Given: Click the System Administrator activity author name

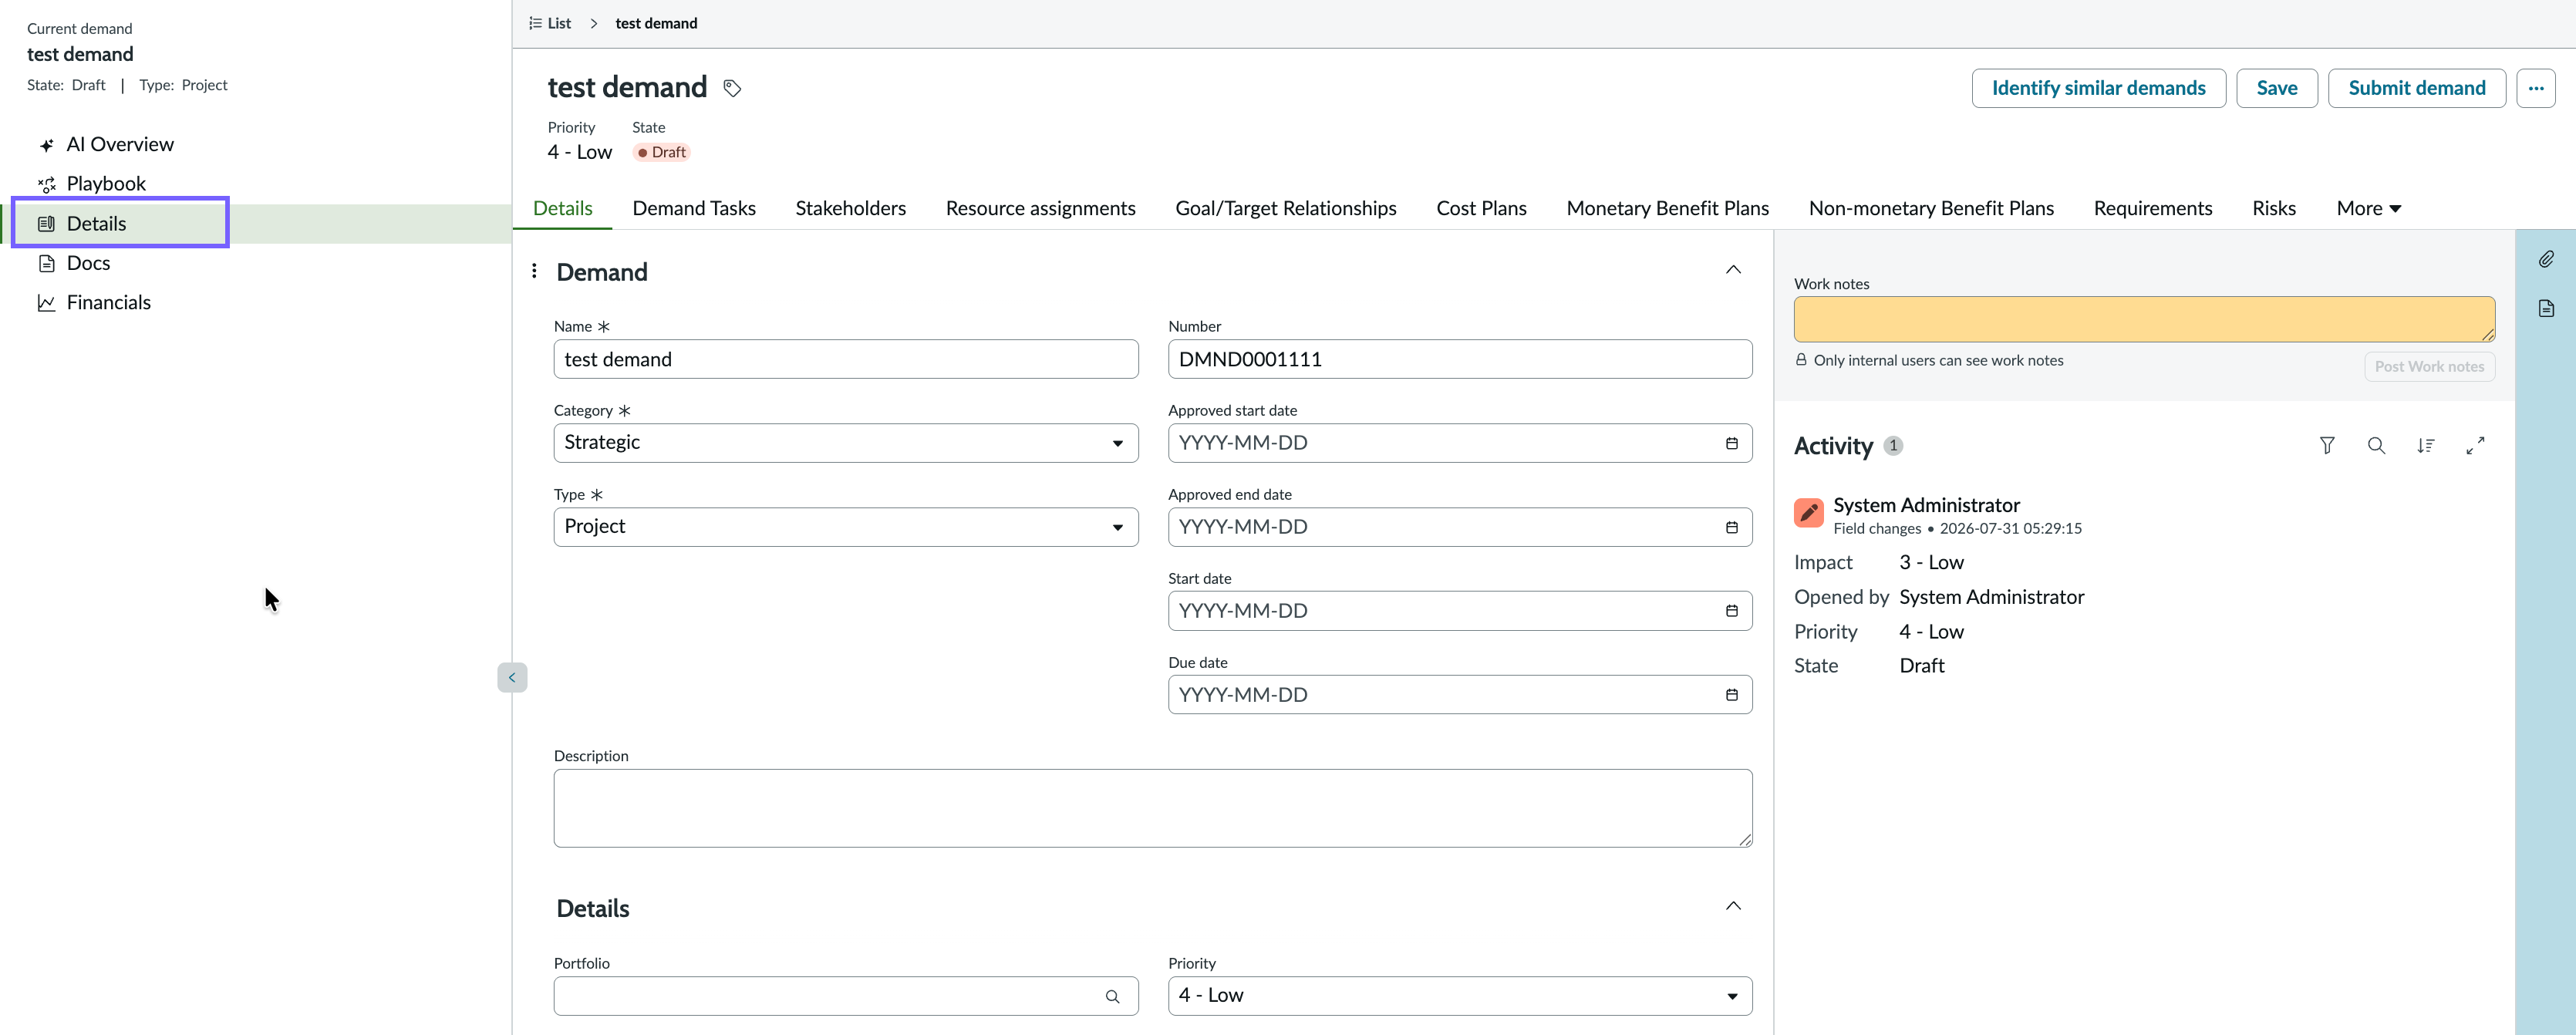Looking at the screenshot, I should click(x=1926, y=505).
